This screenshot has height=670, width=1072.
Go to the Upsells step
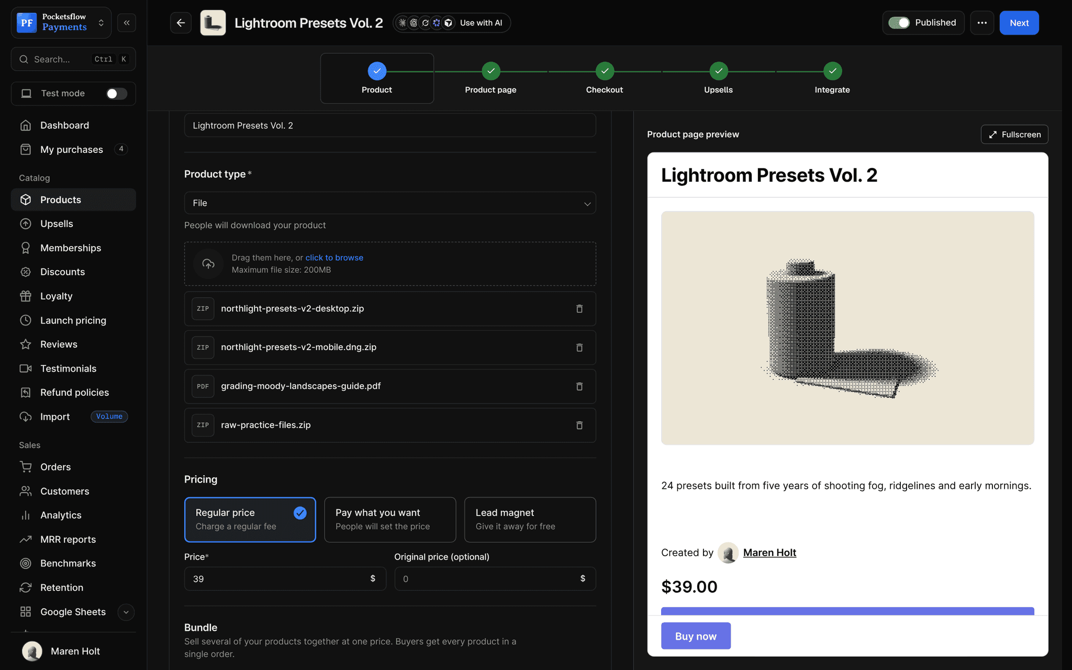click(x=718, y=79)
